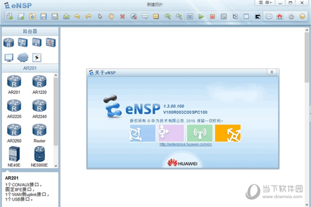Image resolution: width=311 pixels, height=207 pixels.
Task: Click the 路由器 panel header
Action: [30, 31]
